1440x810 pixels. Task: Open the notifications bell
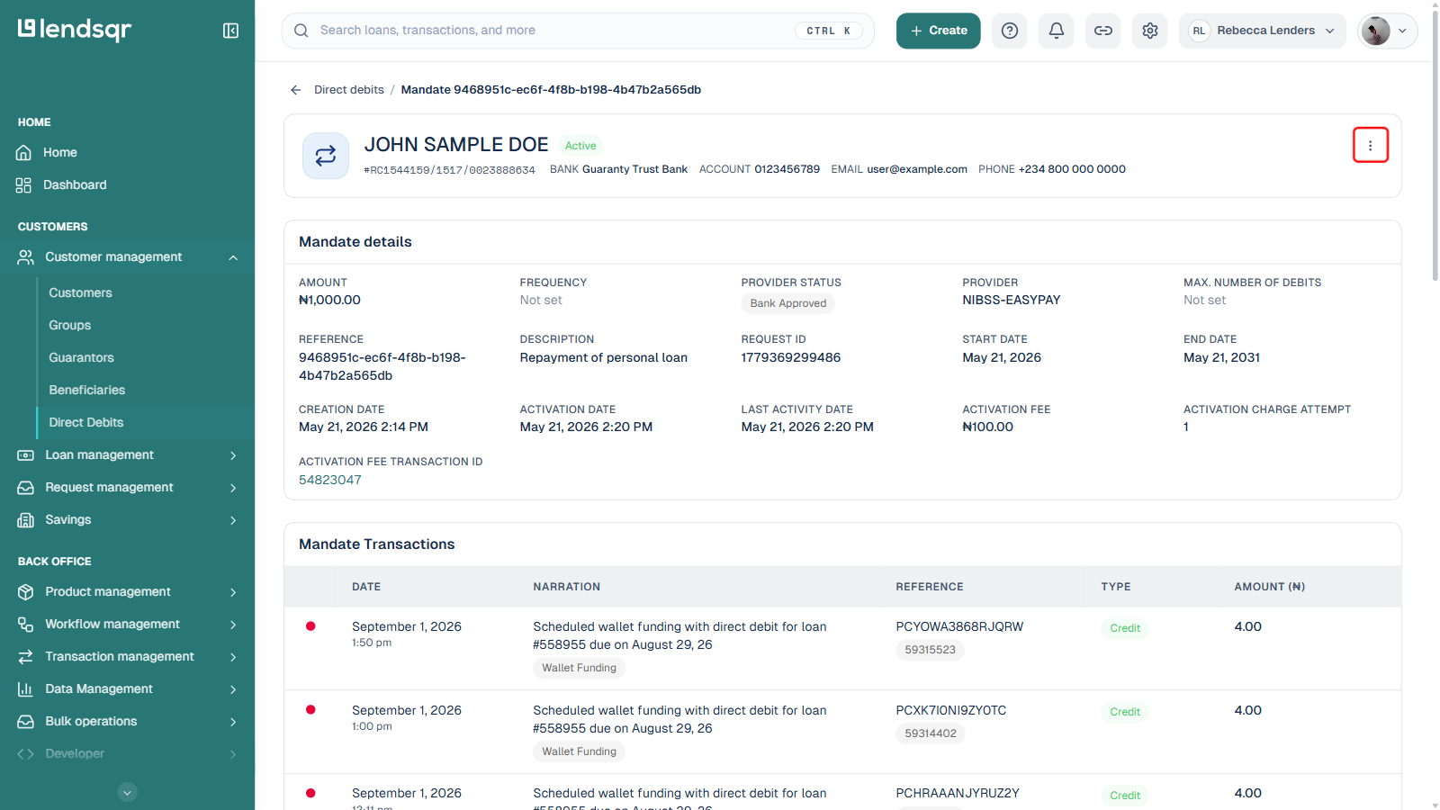point(1057,31)
